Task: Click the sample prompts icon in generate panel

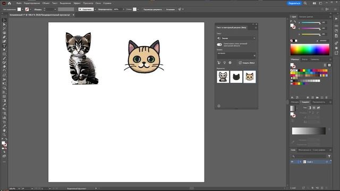Action: pos(219,63)
